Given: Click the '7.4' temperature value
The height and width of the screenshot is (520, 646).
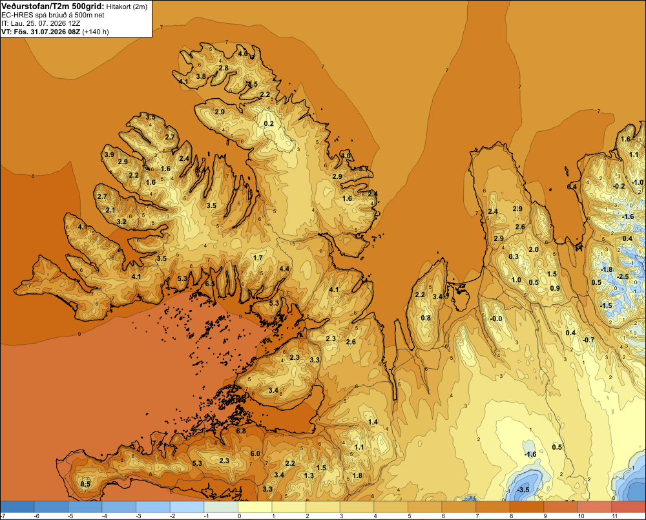Looking at the screenshot, I should pos(158,443).
